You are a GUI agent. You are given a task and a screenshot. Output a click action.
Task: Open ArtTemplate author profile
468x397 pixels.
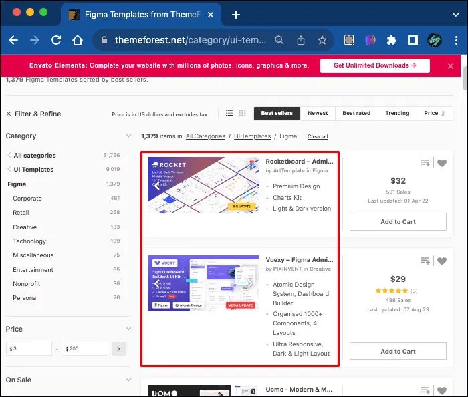(x=289, y=170)
